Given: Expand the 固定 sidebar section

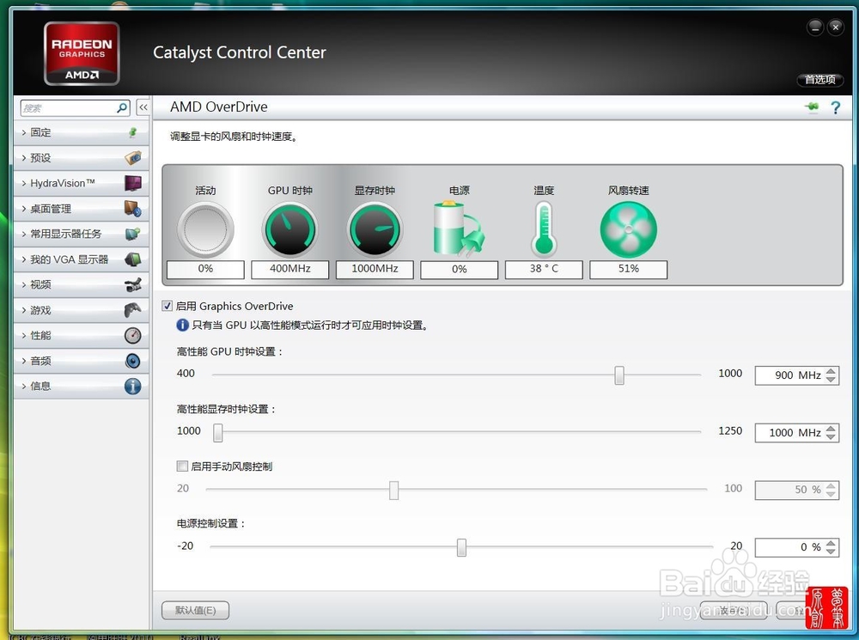Looking at the screenshot, I should tap(81, 132).
